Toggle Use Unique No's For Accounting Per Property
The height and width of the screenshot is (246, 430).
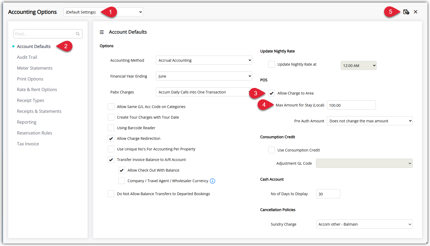pyautogui.click(x=111, y=149)
